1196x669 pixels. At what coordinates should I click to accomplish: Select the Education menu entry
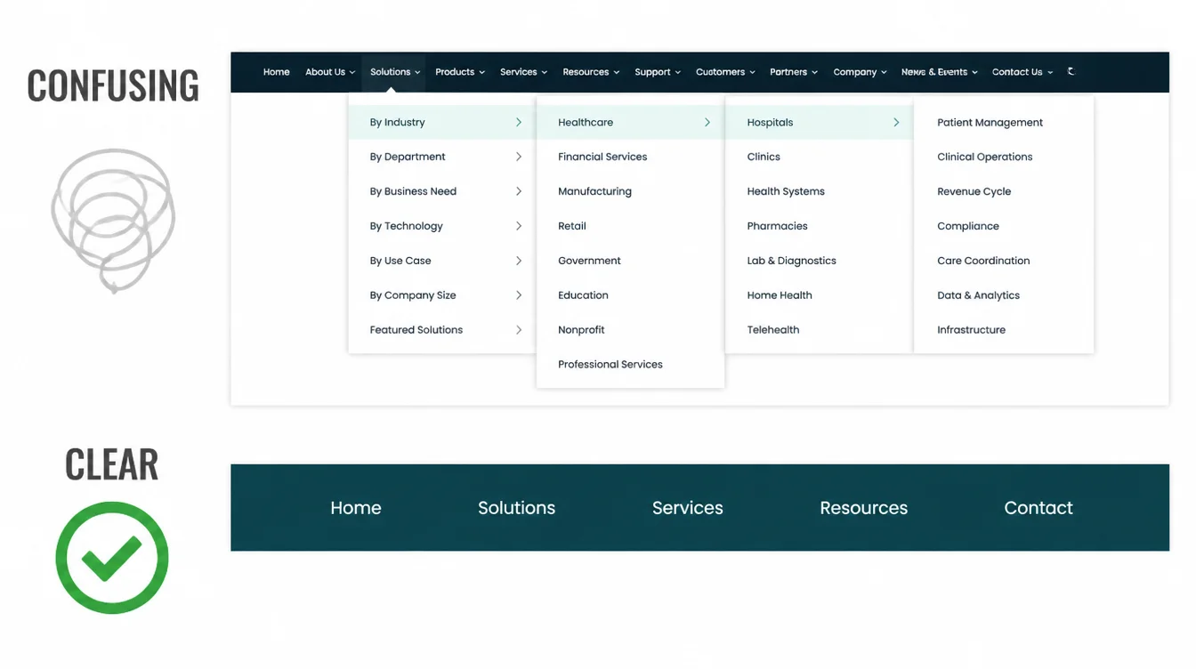coord(583,295)
